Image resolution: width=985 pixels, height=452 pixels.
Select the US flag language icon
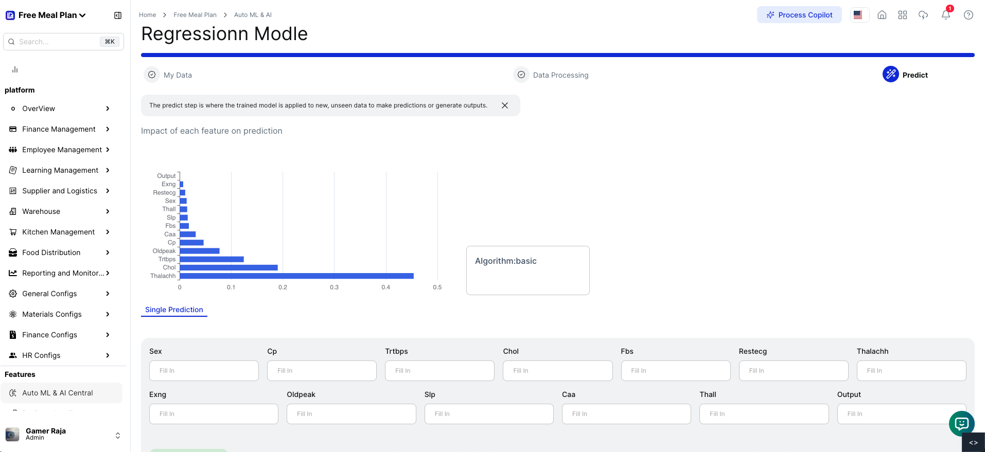pos(858,15)
